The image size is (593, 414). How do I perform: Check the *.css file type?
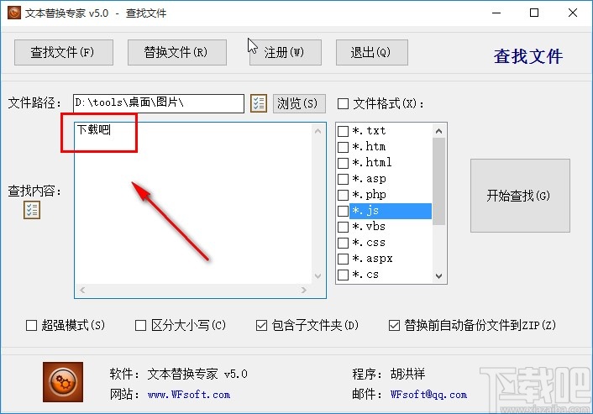click(343, 243)
